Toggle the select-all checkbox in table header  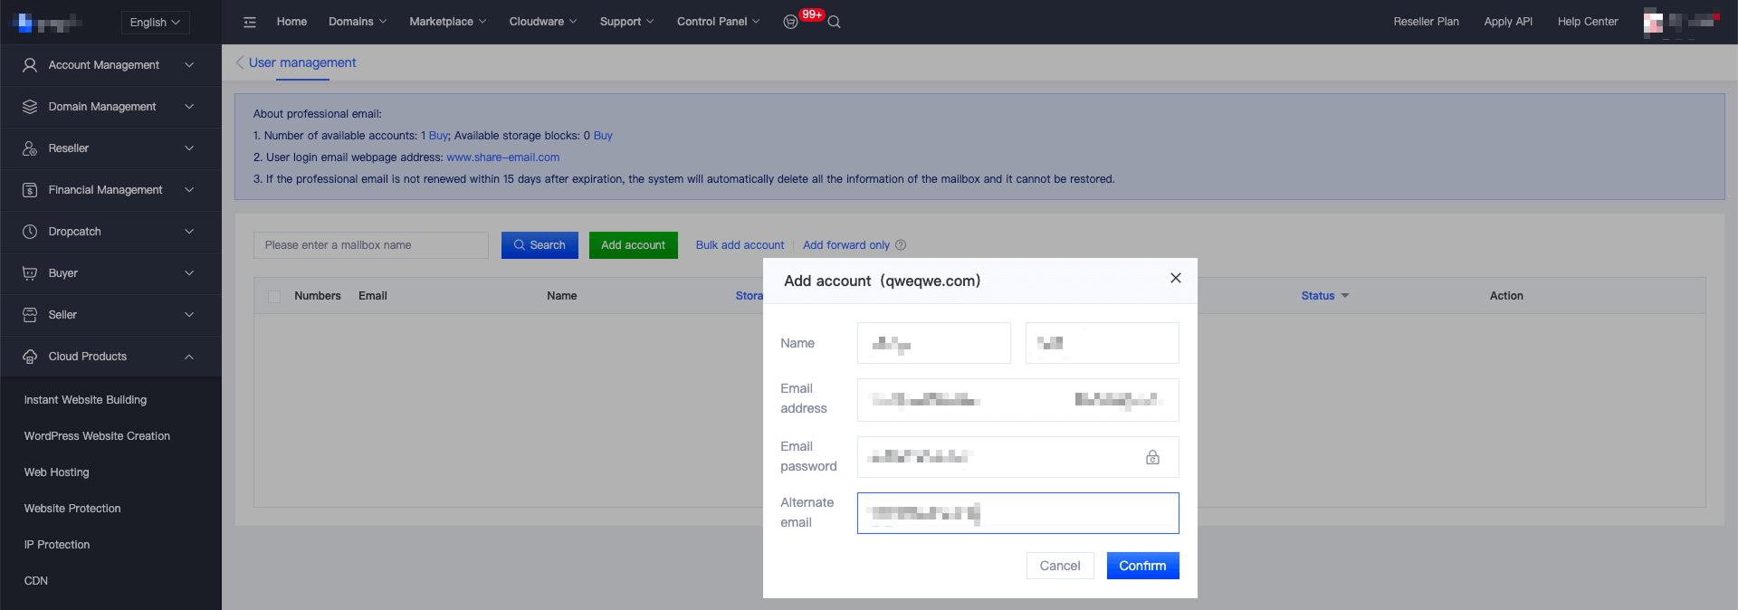(x=274, y=296)
